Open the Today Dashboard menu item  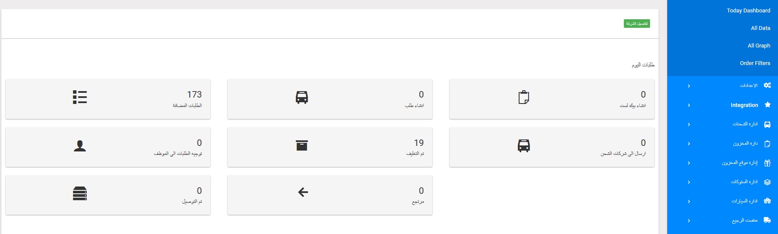748,11
